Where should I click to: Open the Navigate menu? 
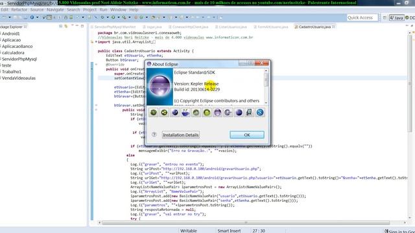[55, 10]
